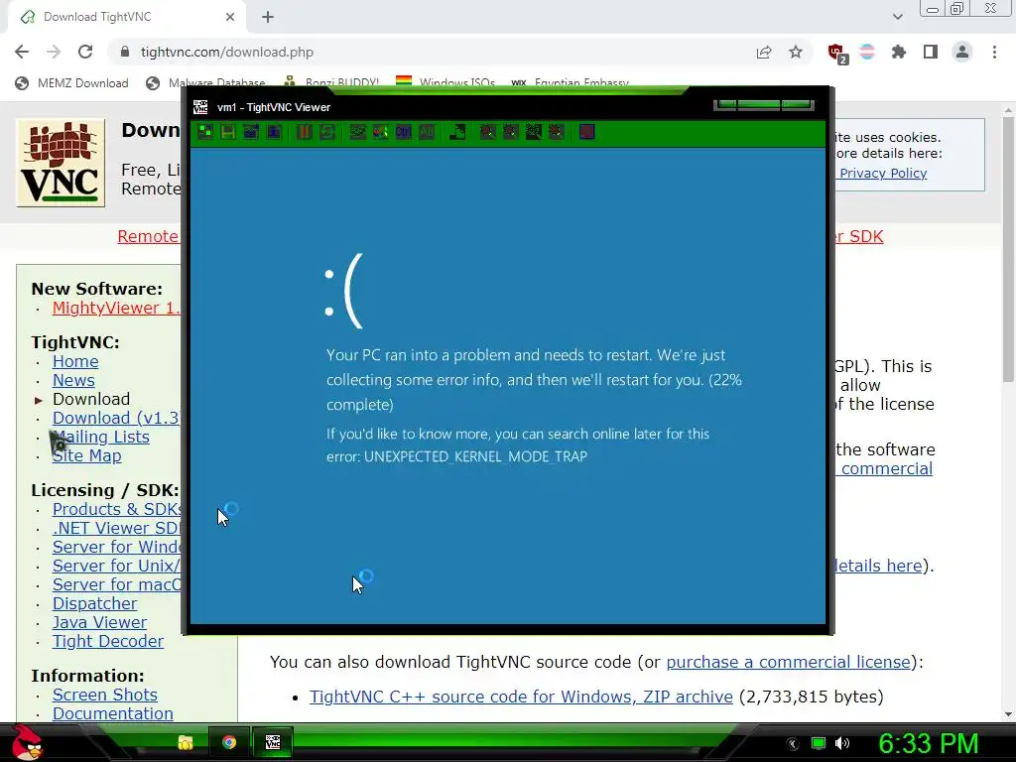The image size is (1016, 762).
Task: Open the Dispatcher link
Action: coord(94,603)
